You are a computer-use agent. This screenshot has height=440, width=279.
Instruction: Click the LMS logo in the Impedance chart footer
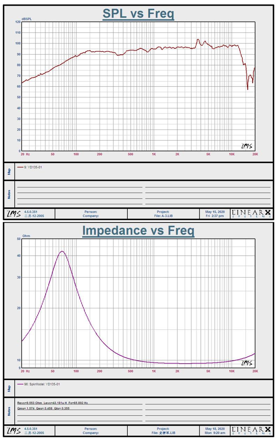[x=14, y=430]
